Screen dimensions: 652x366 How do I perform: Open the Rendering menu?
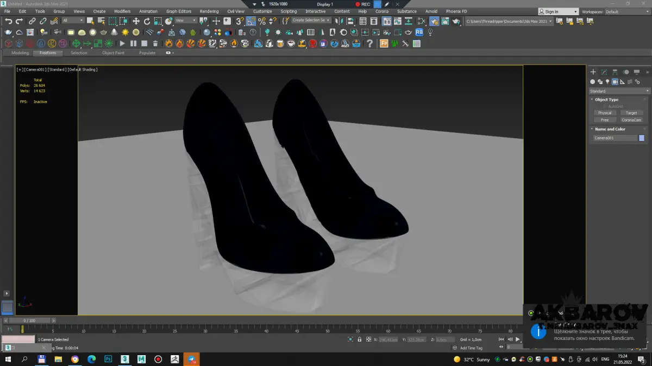coord(209,11)
